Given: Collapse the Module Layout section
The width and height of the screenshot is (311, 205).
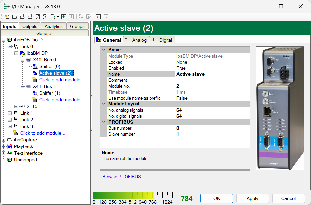Looking at the screenshot, I should 104,104.
